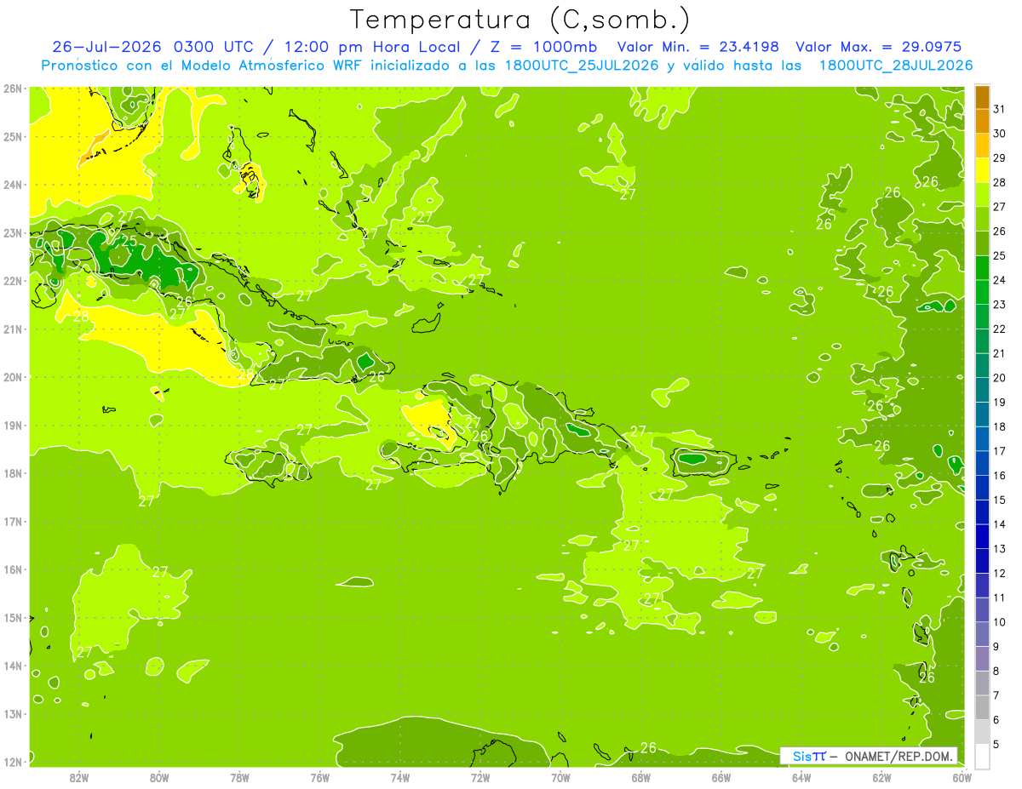Click the '14N' latitude axis label
The height and width of the screenshot is (789, 1022).
pos(12,666)
